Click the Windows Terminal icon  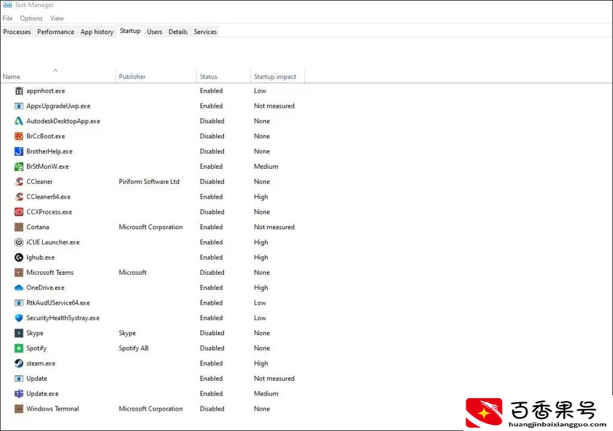19,409
